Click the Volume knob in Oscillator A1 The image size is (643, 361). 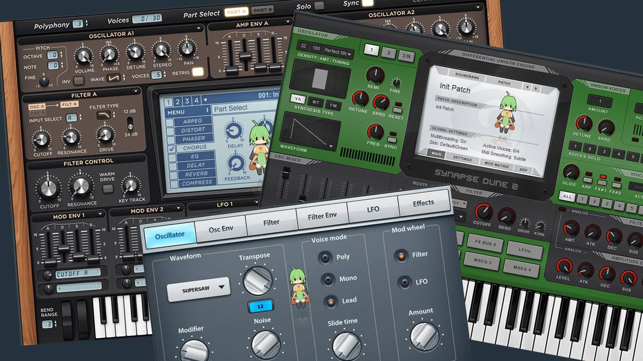pos(84,56)
